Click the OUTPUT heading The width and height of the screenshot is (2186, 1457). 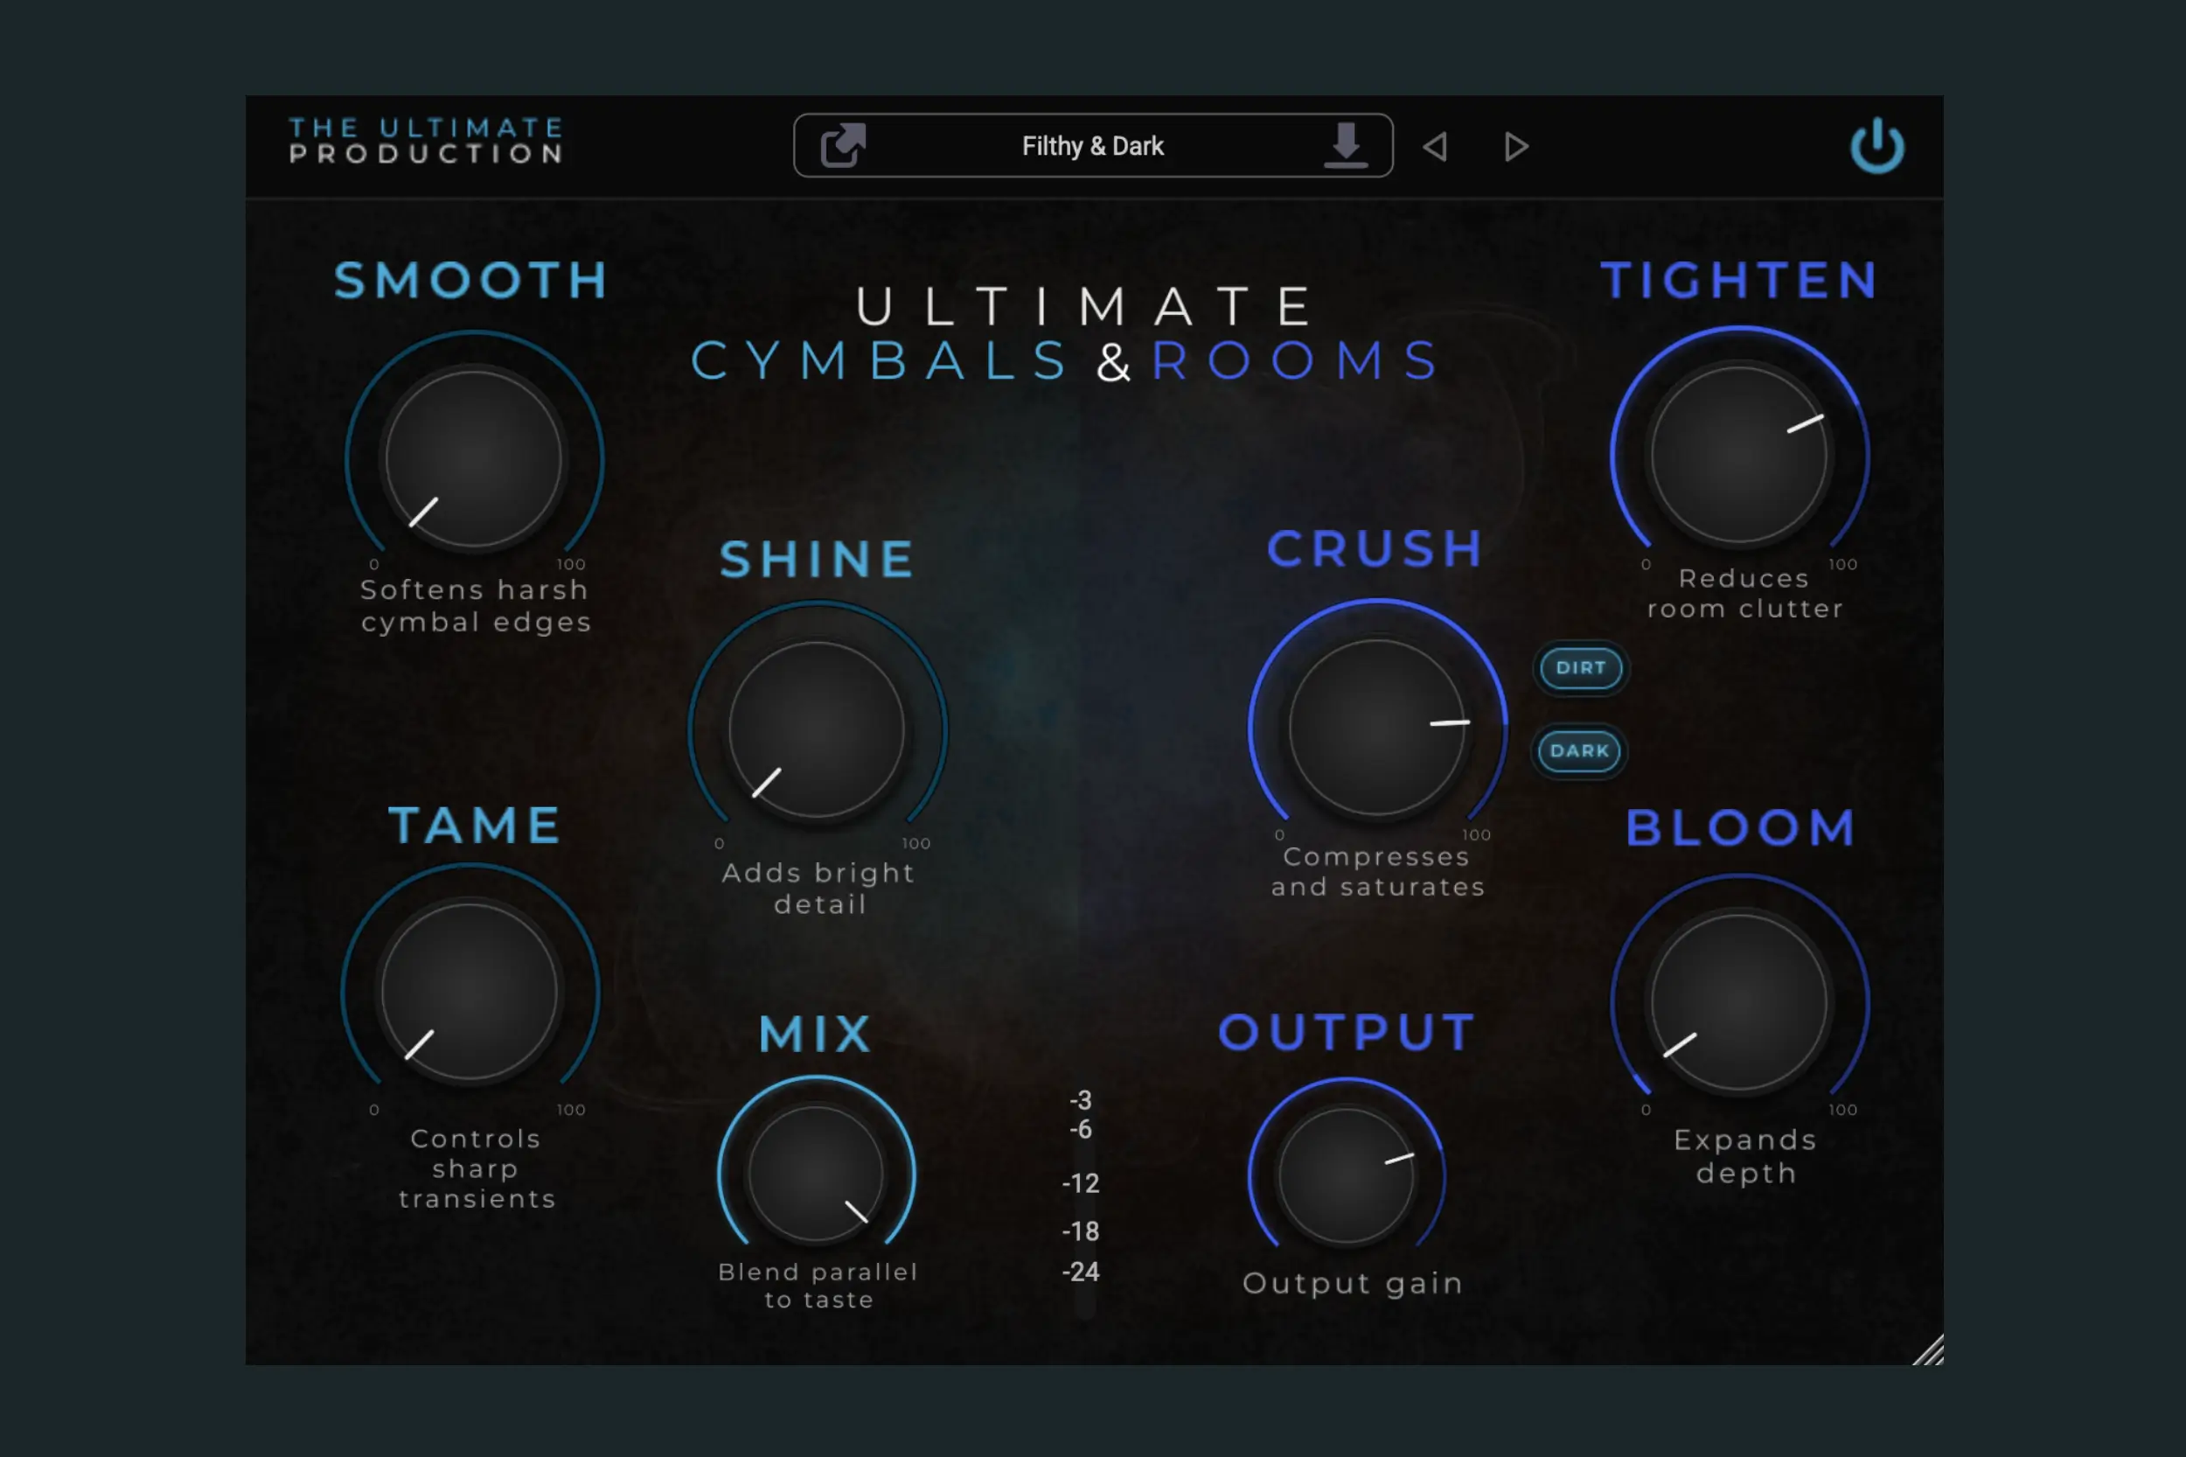coord(1347,1032)
